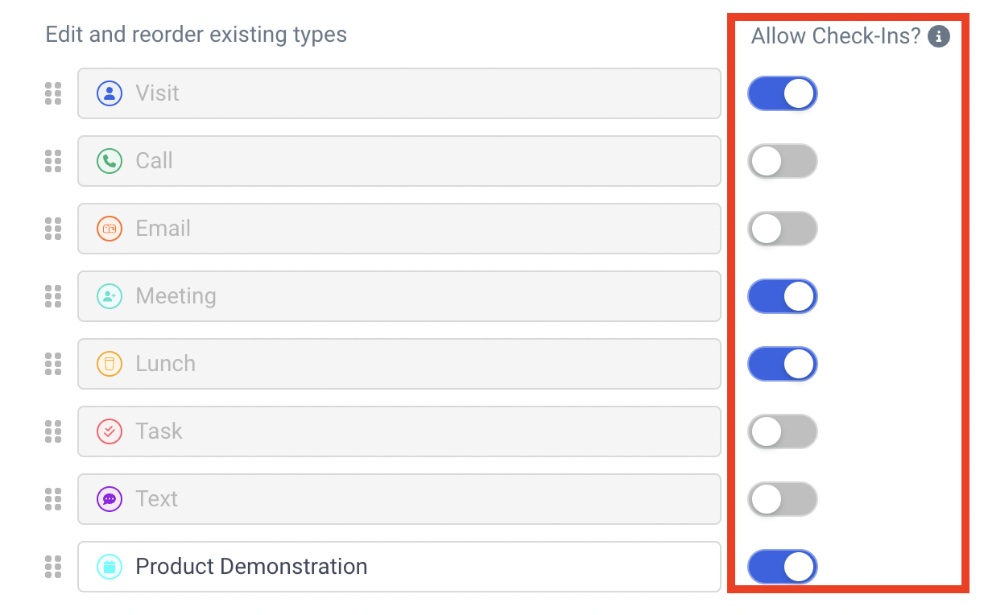Click the Lunch cup icon

[x=110, y=364]
